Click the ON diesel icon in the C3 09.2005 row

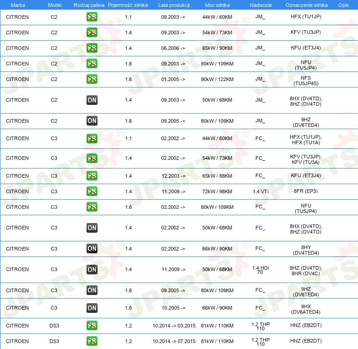(92, 290)
